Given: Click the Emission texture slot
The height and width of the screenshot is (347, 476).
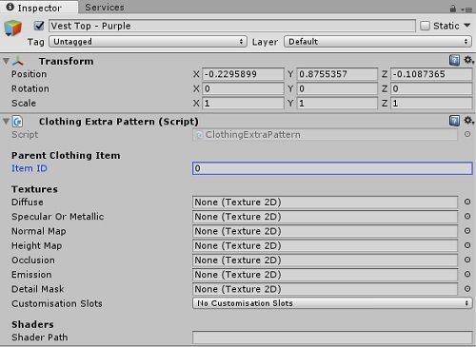Looking at the screenshot, I should pos(325,275).
